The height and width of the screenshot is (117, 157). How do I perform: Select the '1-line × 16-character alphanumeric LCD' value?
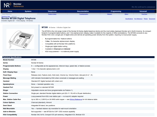tap(45, 69)
